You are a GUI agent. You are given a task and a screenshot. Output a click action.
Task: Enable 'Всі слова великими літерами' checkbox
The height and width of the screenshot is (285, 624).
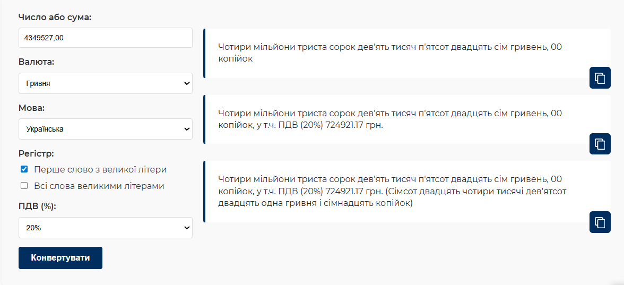(x=24, y=186)
